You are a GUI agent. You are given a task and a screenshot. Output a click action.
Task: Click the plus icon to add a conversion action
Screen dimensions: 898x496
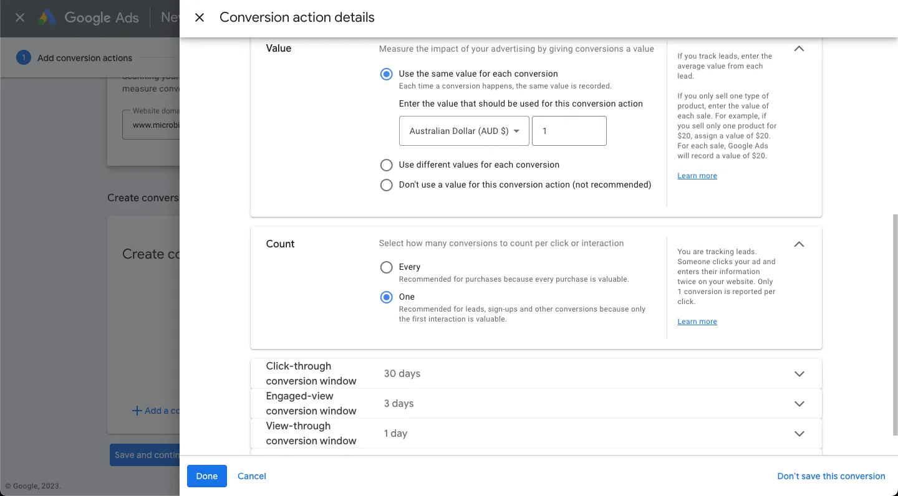point(137,410)
